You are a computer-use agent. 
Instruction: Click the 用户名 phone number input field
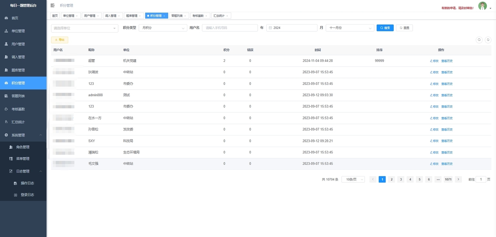coord(230,28)
